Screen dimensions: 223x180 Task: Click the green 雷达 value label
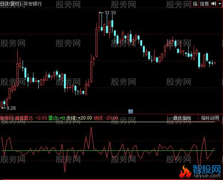click(57, 118)
